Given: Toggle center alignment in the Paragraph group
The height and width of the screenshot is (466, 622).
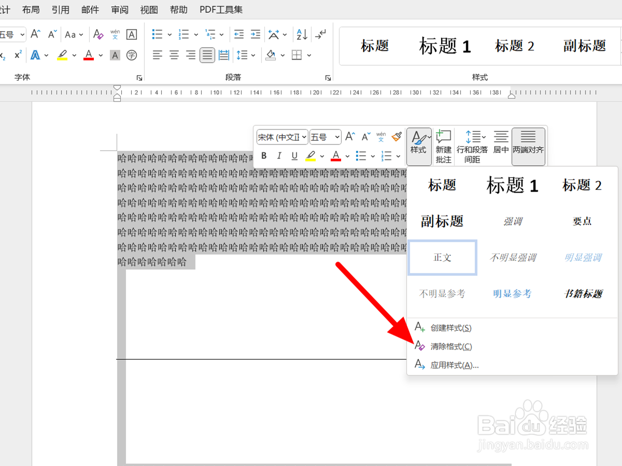Looking at the screenshot, I should (173, 55).
